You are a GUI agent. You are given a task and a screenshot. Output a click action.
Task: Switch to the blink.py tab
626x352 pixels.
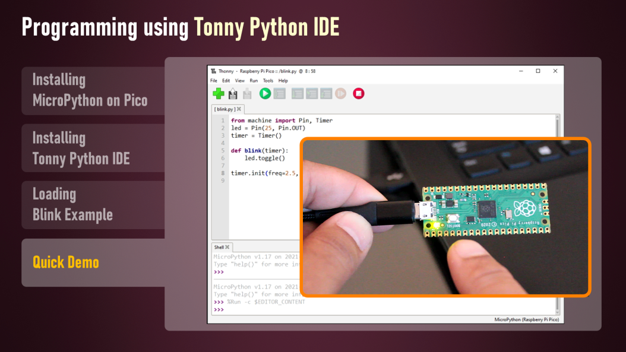coord(225,109)
